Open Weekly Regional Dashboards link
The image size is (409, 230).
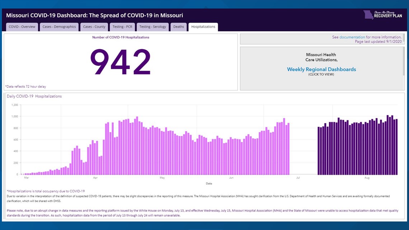coord(321,69)
